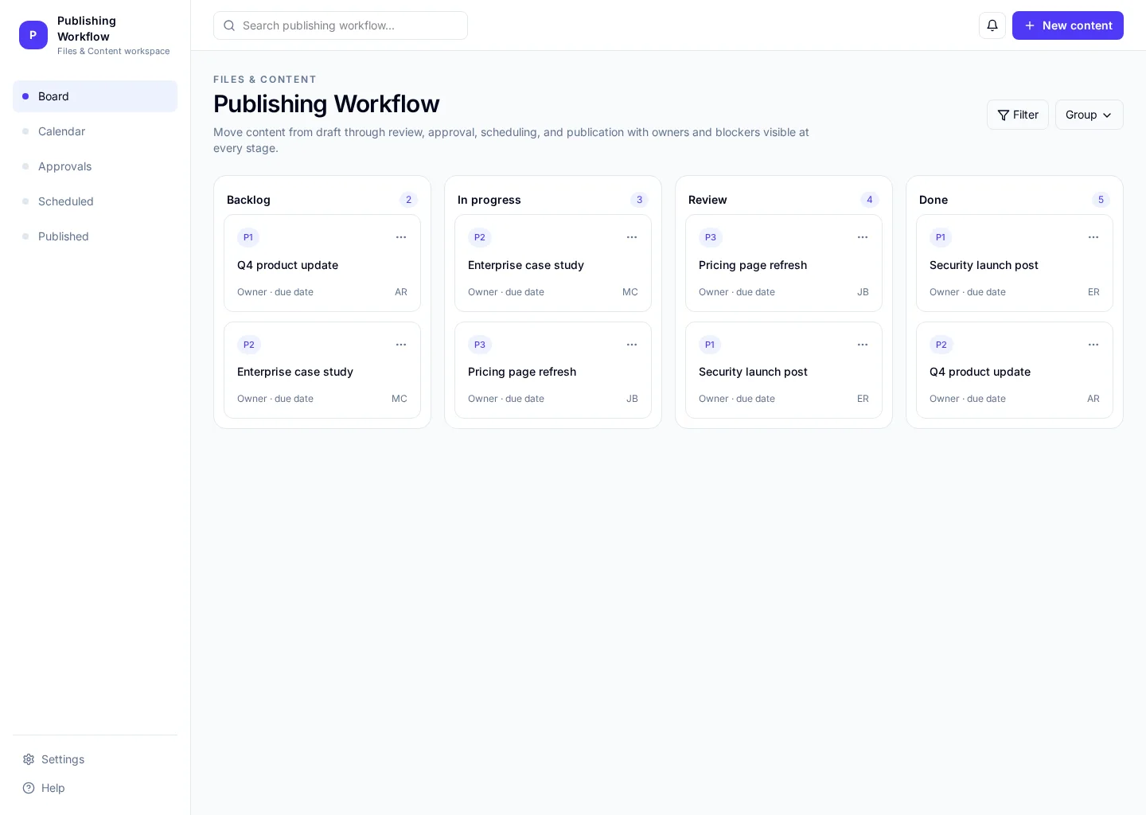Open three-dot menu on Backlog's Enterprise case study
This screenshot has height=815, width=1146.
[x=401, y=345]
